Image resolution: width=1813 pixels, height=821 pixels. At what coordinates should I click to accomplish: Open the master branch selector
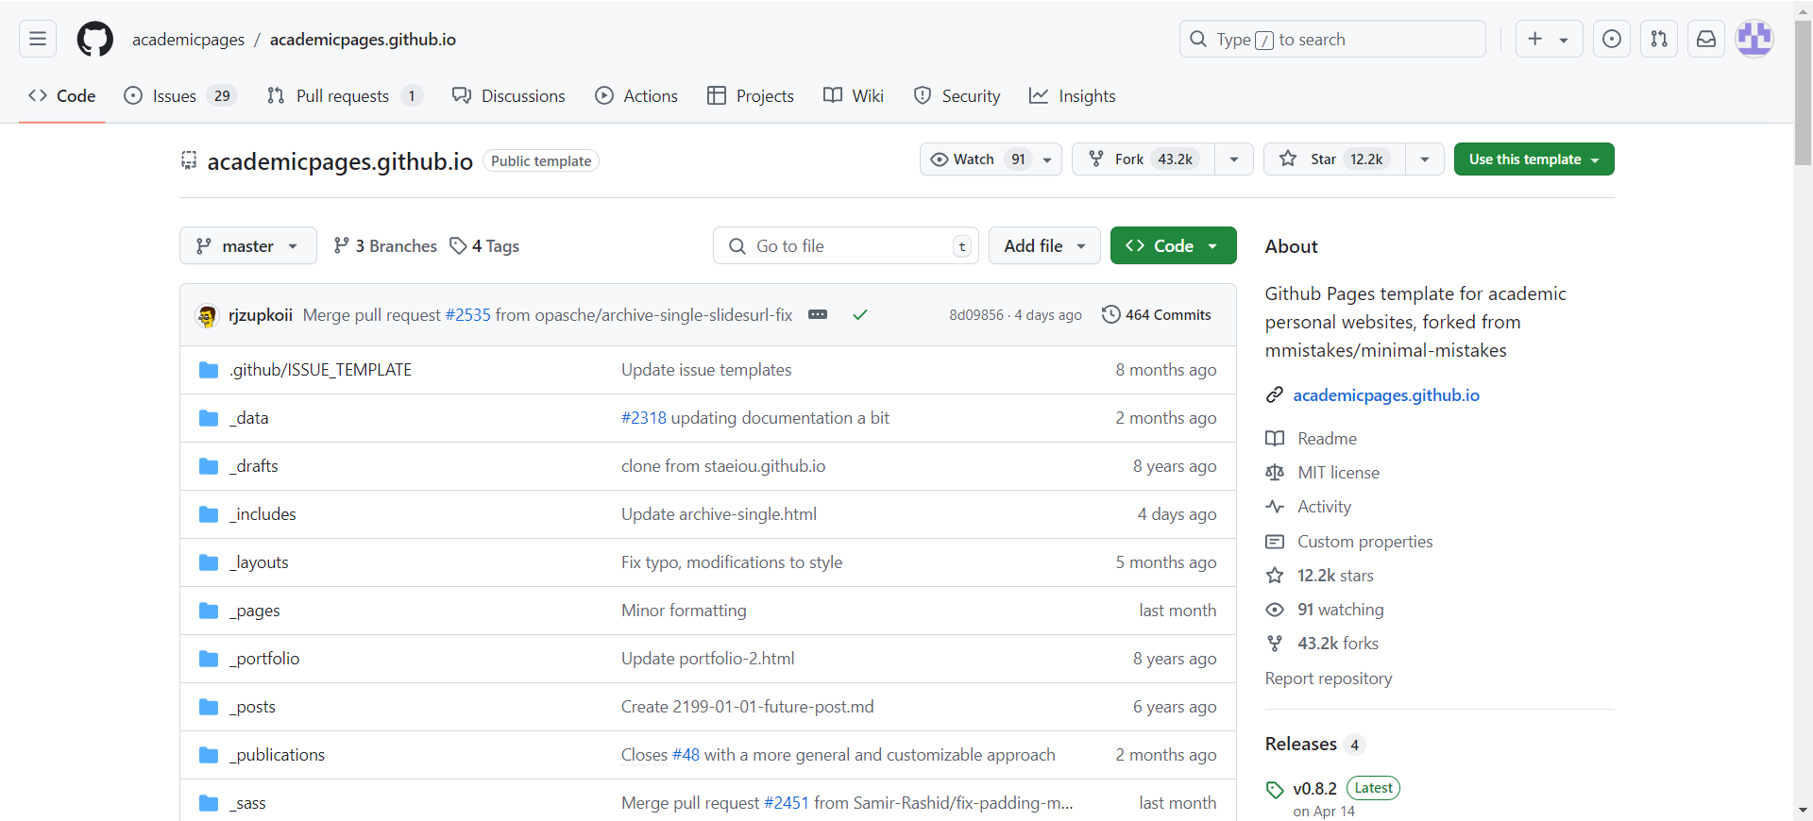pos(248,245)
